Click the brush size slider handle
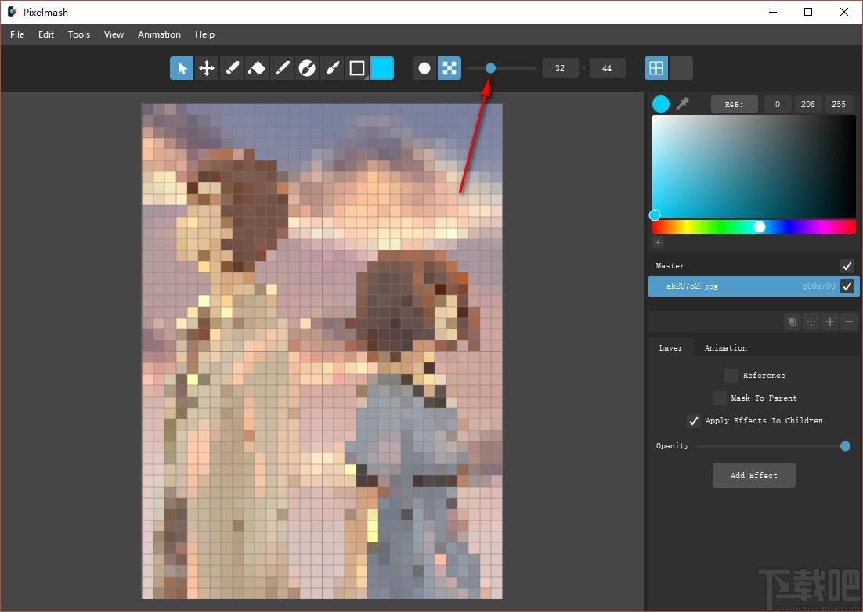863x612 pixels. point(490,68)
